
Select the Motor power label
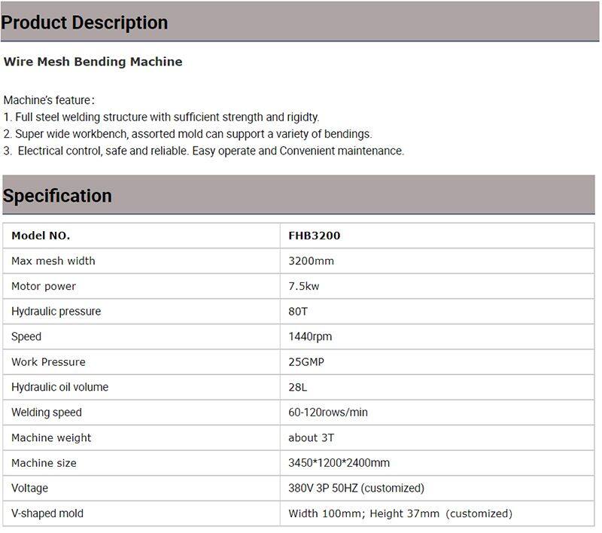[44, 286]
